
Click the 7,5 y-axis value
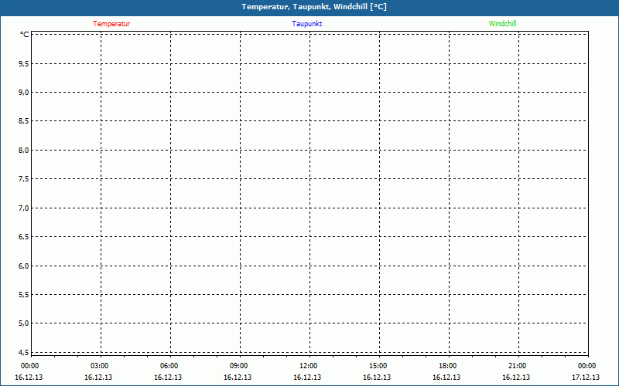[24, 179]
